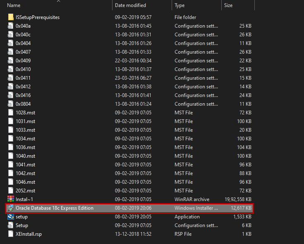Select the XEInstall.rsp file icon
Screen dimensions: 304x244
pos(11,234)
